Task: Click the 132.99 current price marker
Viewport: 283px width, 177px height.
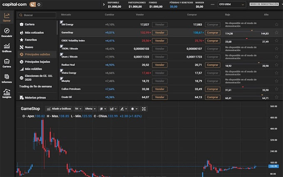Action: (x=273, y=166)
